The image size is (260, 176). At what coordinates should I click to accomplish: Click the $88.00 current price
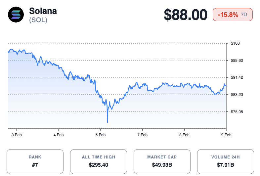click(186, 15)
